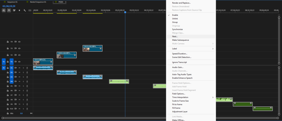The image size is (282, 121).
Task: Mute audio track A4
Action: (x=20, y=82)
